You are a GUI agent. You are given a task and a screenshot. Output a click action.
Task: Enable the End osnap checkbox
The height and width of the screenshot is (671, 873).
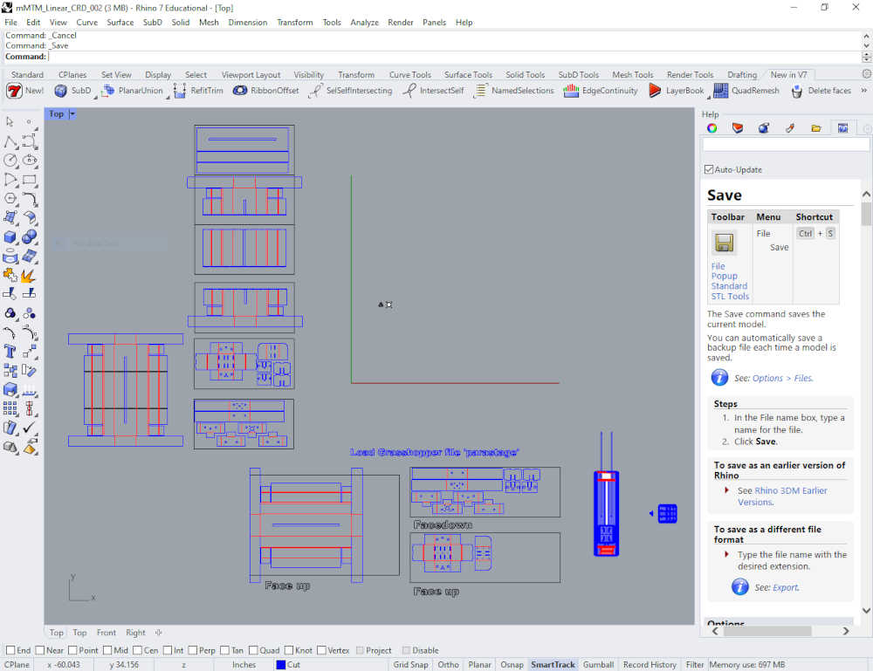pos(10,650)
